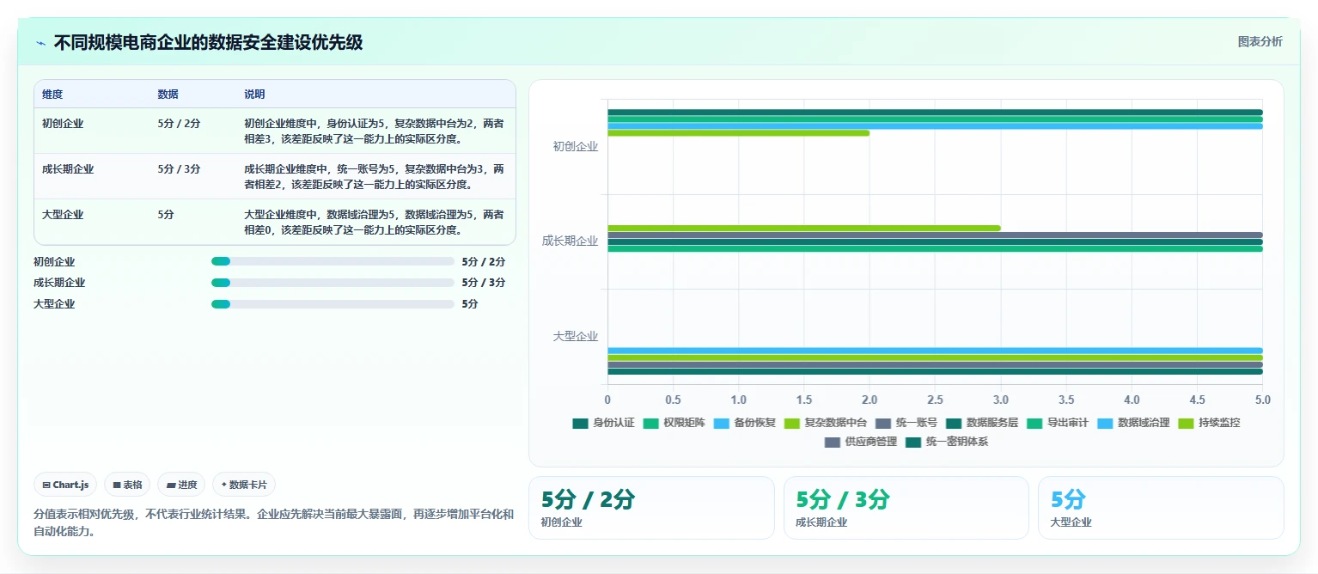This screenshot has width=1318, height=574.
Task: Hide the 数据服务层 series via legend
Action: [982, 423]
